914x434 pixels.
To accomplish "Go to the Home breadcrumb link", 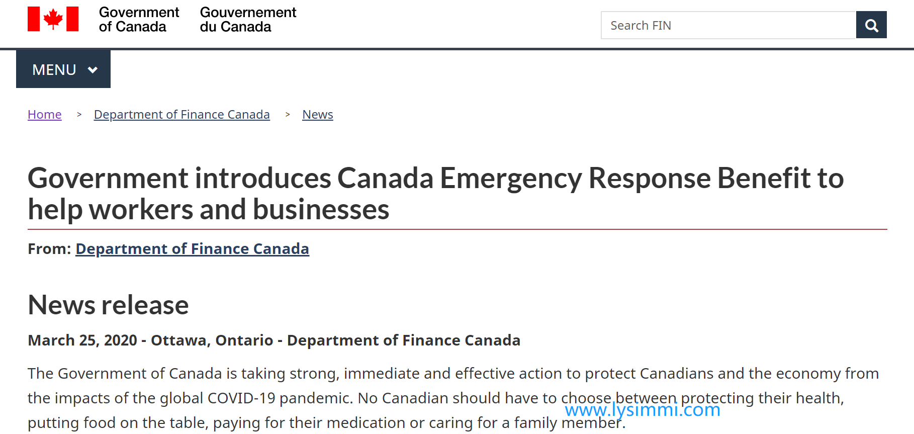I will click(45, 115).
